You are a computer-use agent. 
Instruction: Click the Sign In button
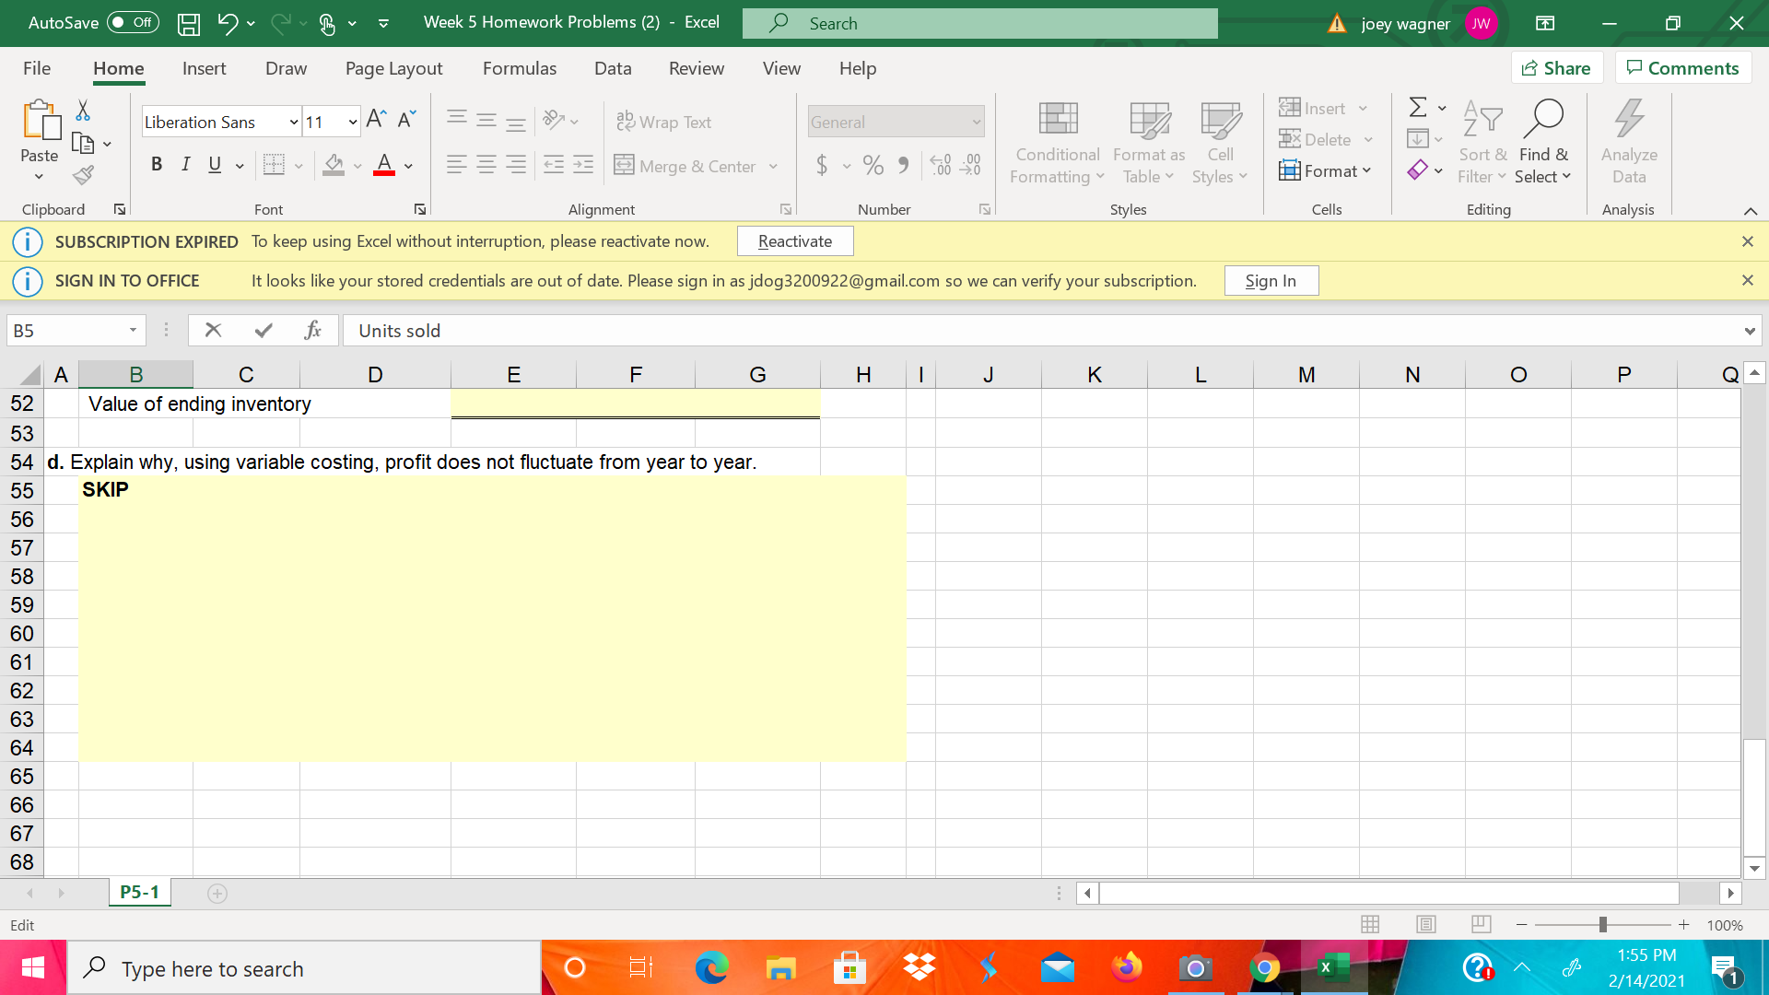tap(1271, 280)
